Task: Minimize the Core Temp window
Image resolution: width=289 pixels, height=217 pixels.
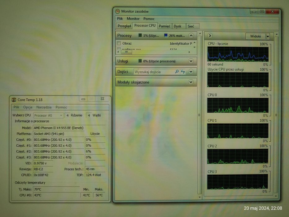Action: point(83,99)
